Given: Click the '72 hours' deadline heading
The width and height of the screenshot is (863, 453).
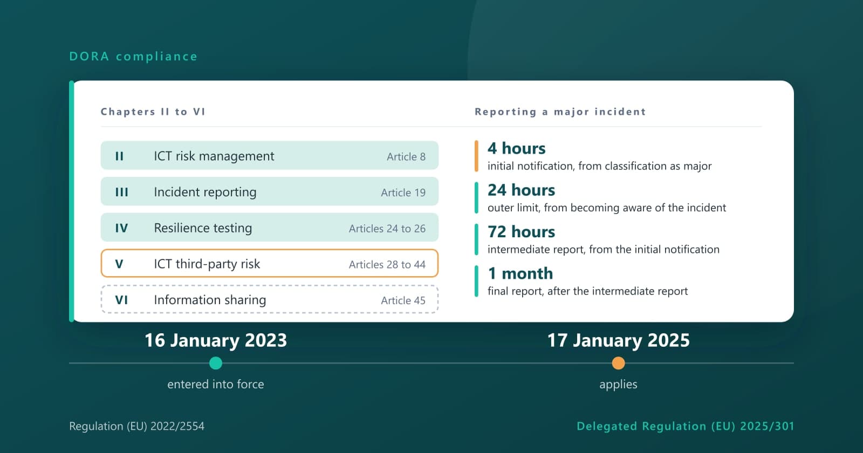Looking at the screenshot, I should click(522, 231).
